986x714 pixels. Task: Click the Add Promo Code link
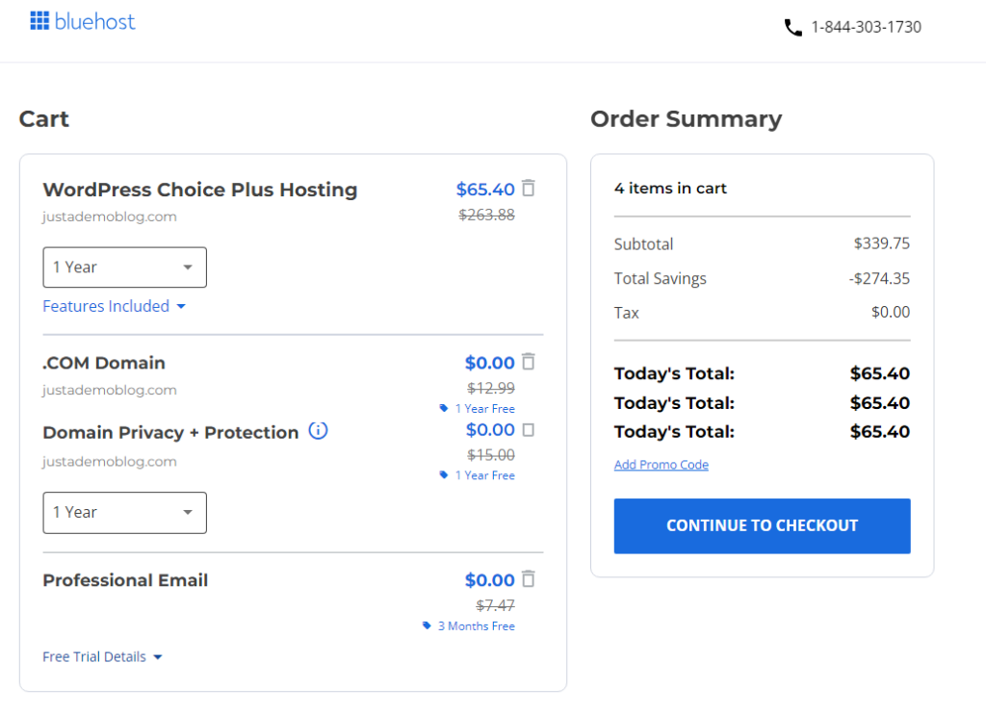click(x=661, y=465)
